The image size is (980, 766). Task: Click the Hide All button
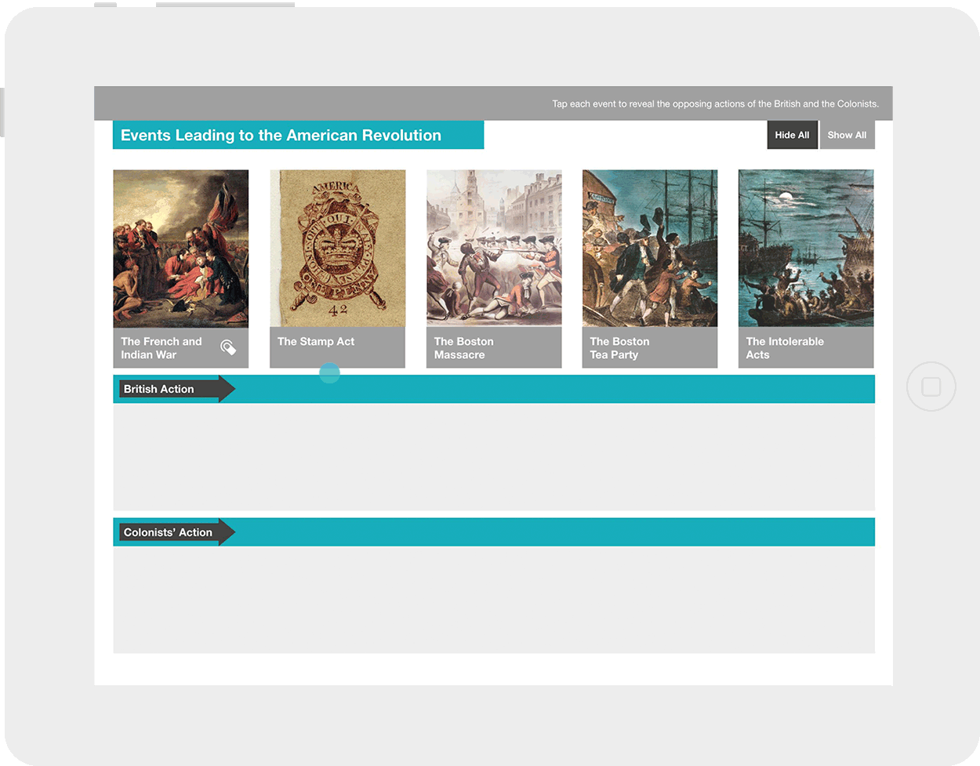point(792,135)
